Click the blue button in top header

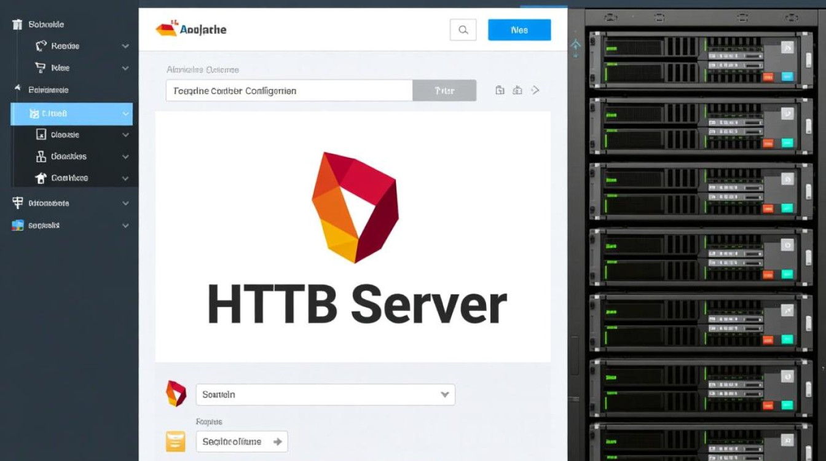click(x=519, y=30)
